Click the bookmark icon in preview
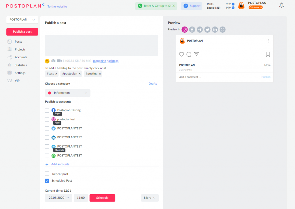This screenshot has width=295, height=209. pos(268,54)
